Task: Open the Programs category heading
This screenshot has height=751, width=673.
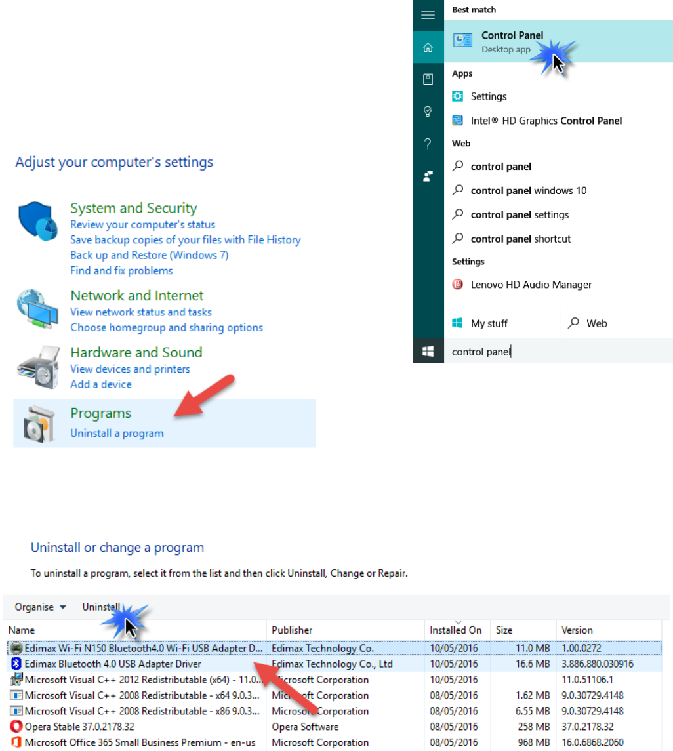Action: tap(100, 413)
